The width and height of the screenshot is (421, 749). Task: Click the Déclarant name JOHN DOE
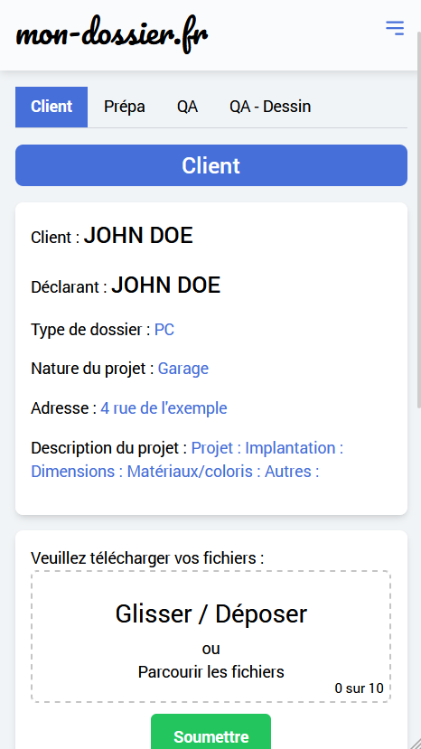[x=166, y=286]
